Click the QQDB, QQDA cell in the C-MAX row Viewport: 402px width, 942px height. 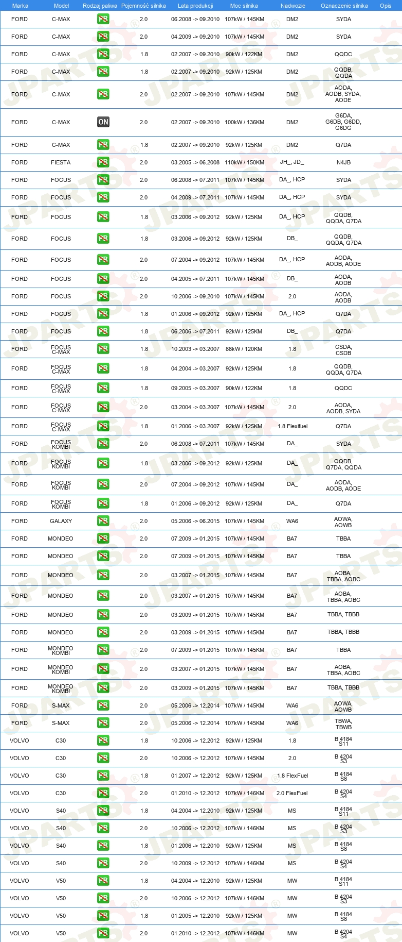[x=343, y=73]
